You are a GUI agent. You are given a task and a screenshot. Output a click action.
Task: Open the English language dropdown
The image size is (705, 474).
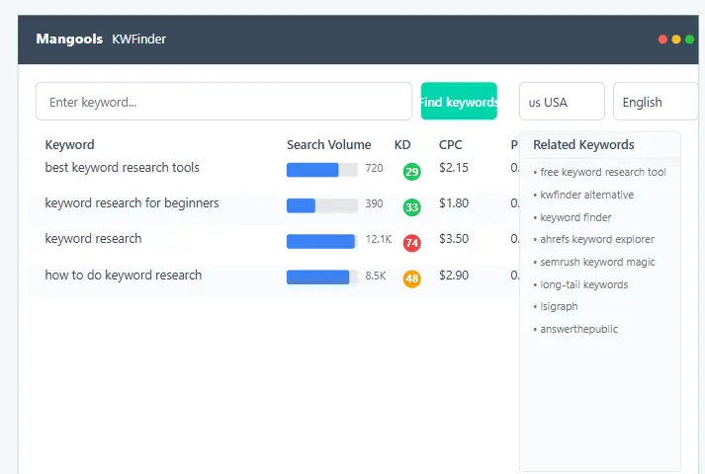656,102
